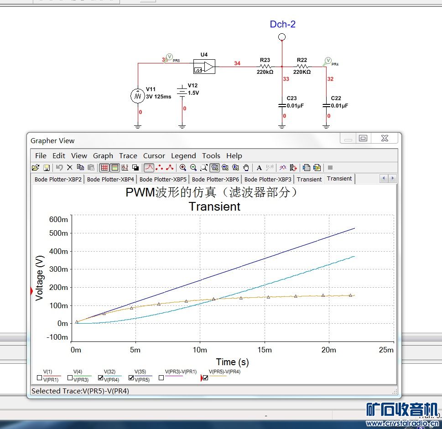Image resolution: width=442 pixels, height=429 pixels.
Task: Click the red Y-axis selection marker
Action: click(x=31, y=291)
